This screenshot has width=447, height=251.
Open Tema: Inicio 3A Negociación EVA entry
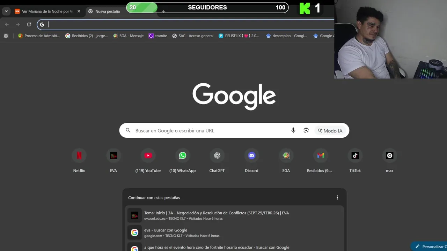click(x=234, y=215)
